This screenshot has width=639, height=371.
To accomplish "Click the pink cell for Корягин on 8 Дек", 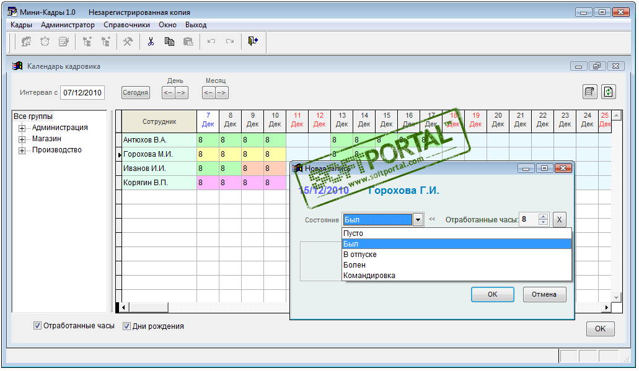I will [x=231, y=183].
